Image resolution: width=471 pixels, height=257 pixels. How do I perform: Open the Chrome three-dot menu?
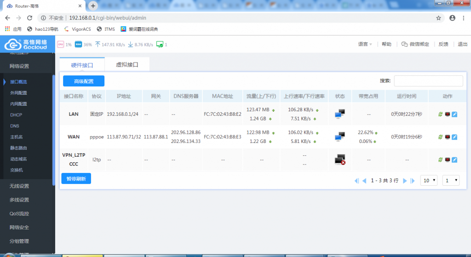tap(464, 18)
